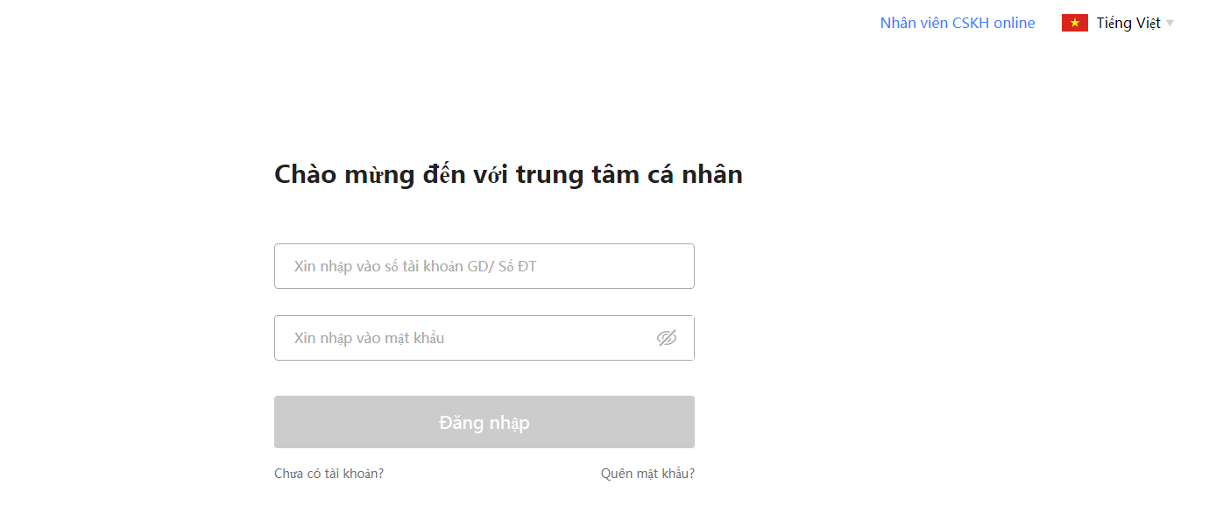The width and height of the screenshot is (1216, 506).
Task: Start account registration via Chưa có tài khoản
Action: click(x=329, y=474)
